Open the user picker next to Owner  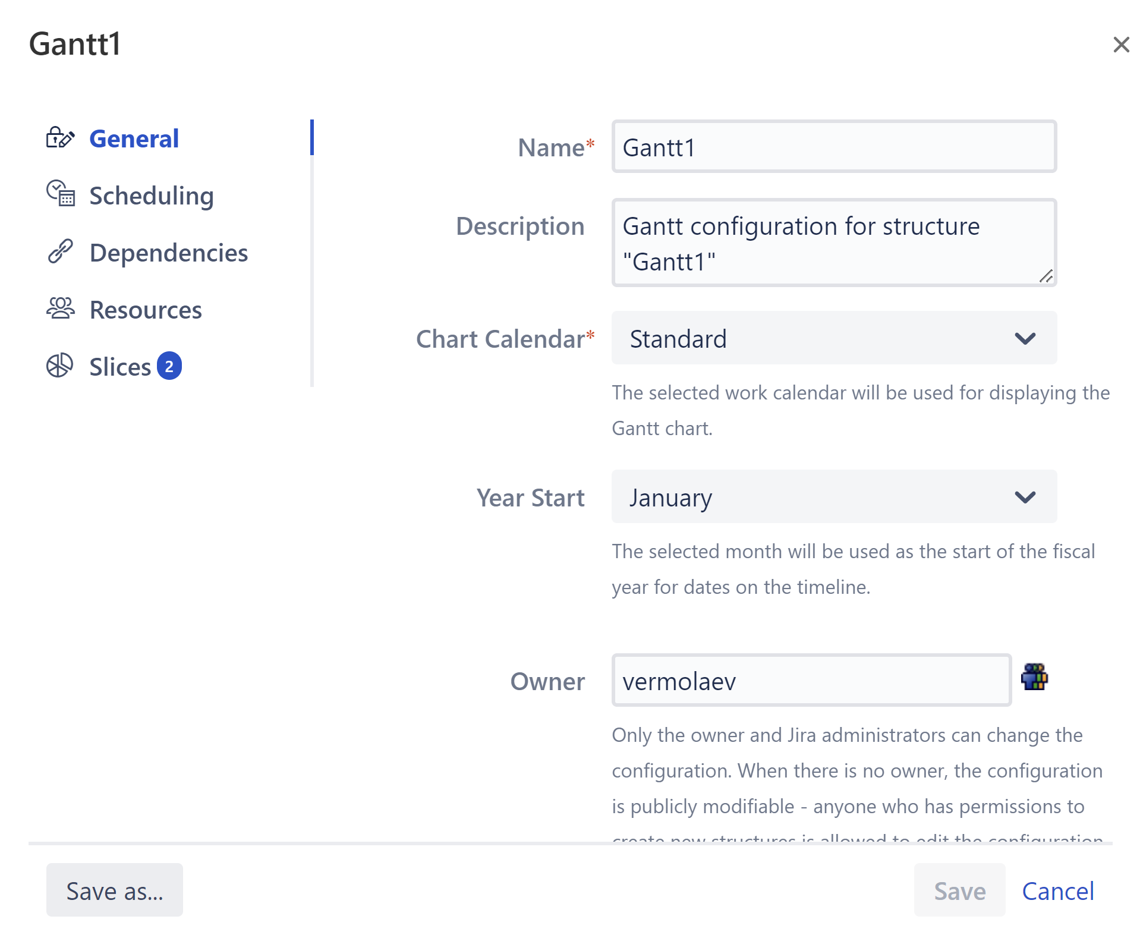point(1034,678)
